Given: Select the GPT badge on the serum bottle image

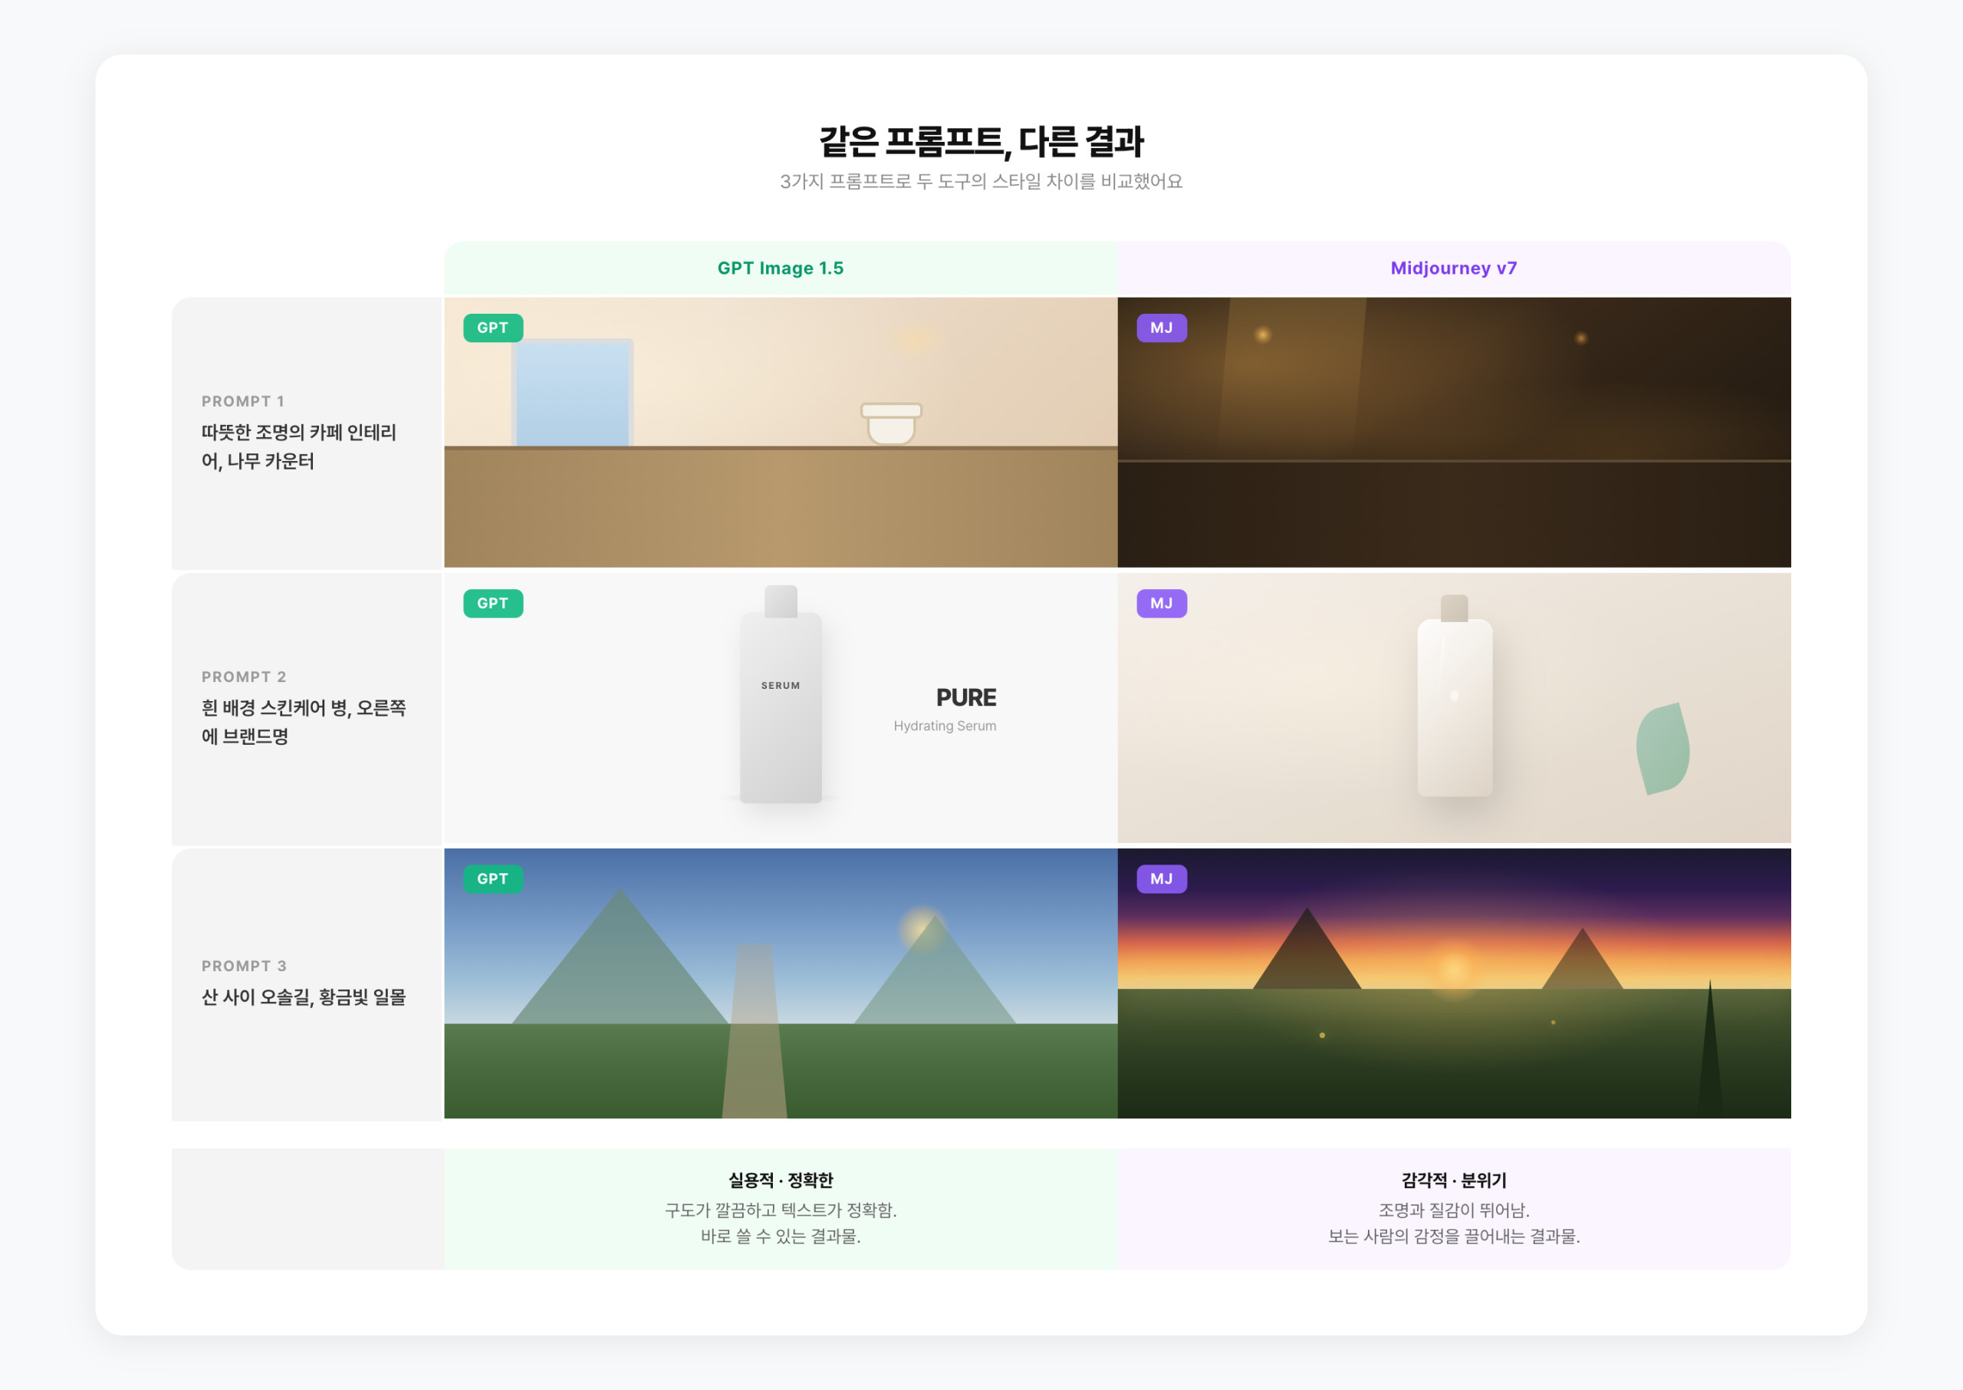Looking at the screenshot, I should click(493, 604).
